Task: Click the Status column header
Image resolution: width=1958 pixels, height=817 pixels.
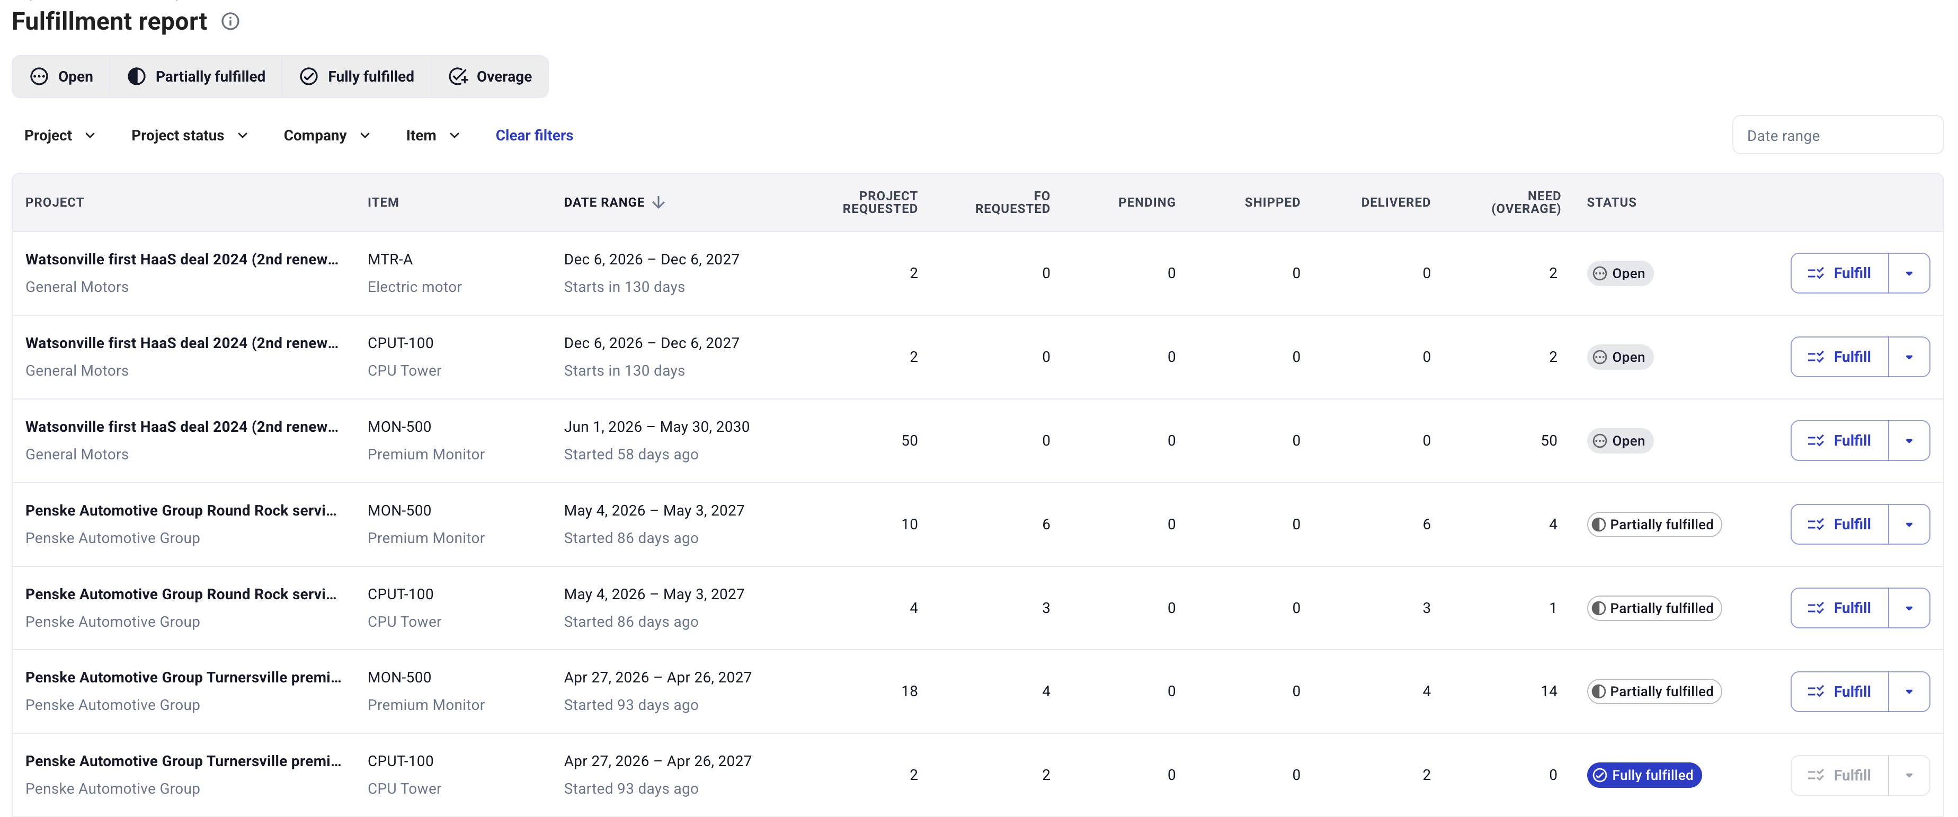Action: pyautogui.click(x=1612, y=202)
